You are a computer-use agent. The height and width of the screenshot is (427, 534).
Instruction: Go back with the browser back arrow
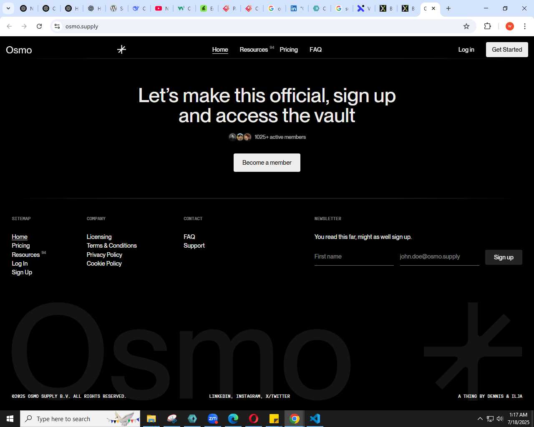point(9,26)
